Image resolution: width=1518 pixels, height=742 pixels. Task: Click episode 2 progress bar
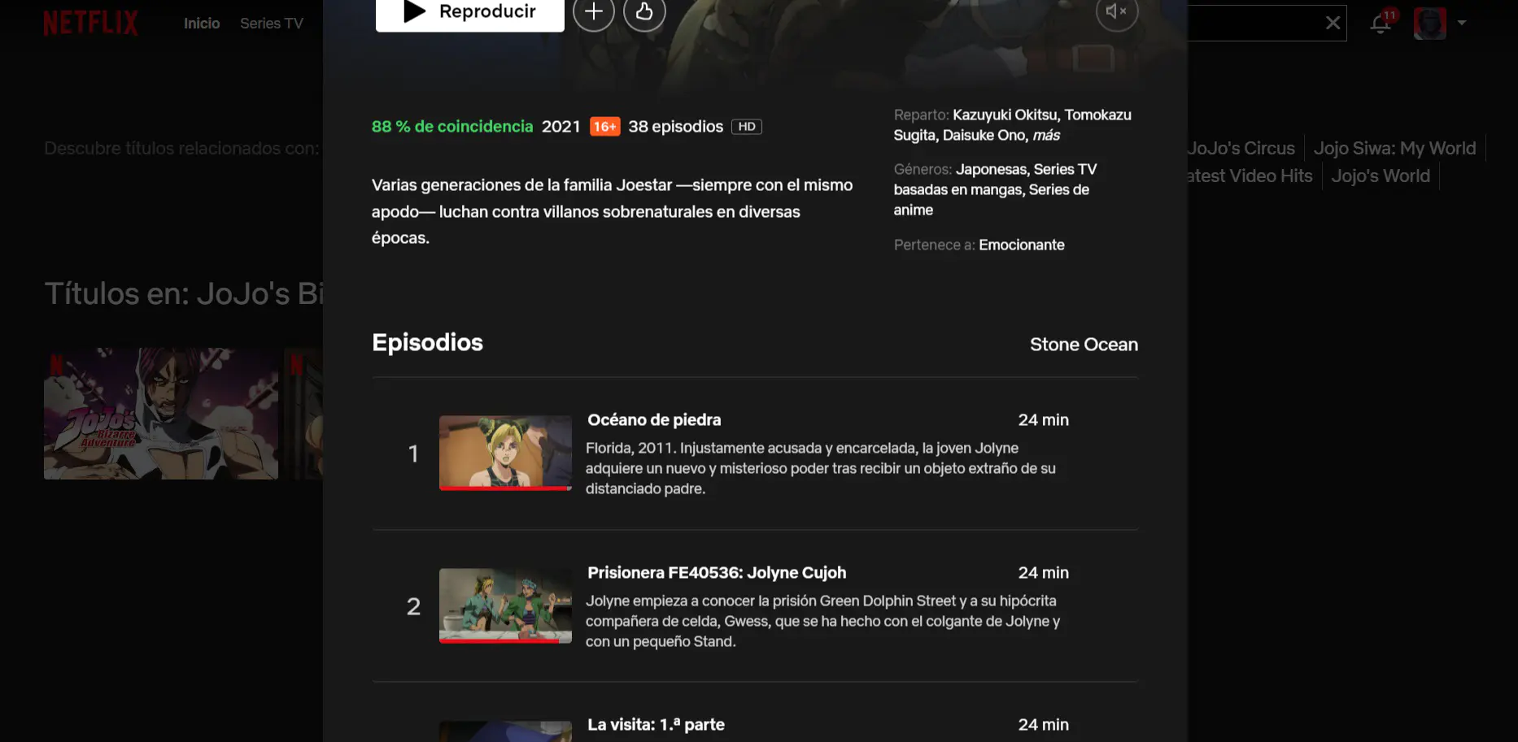pos(505,641)
